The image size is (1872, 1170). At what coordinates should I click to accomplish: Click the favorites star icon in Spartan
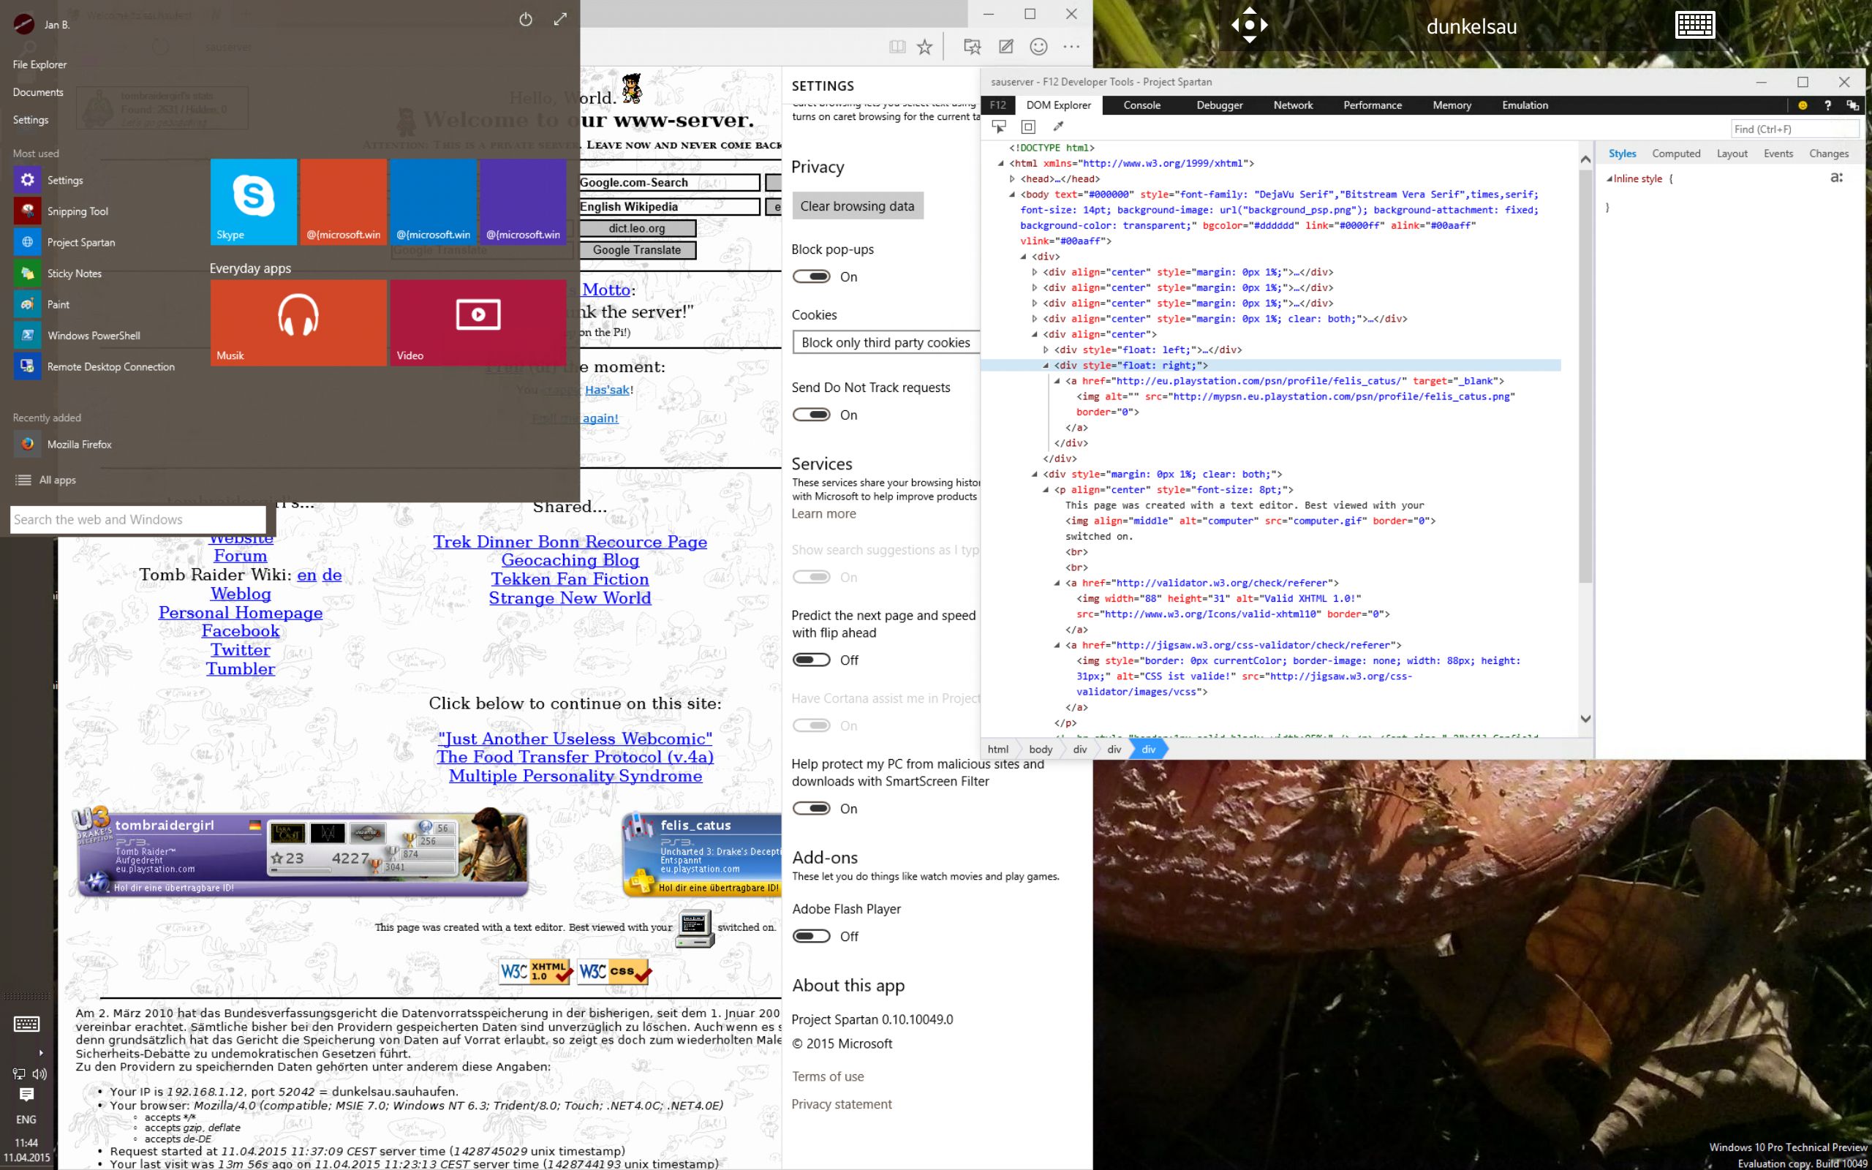(x=924, y=48)
